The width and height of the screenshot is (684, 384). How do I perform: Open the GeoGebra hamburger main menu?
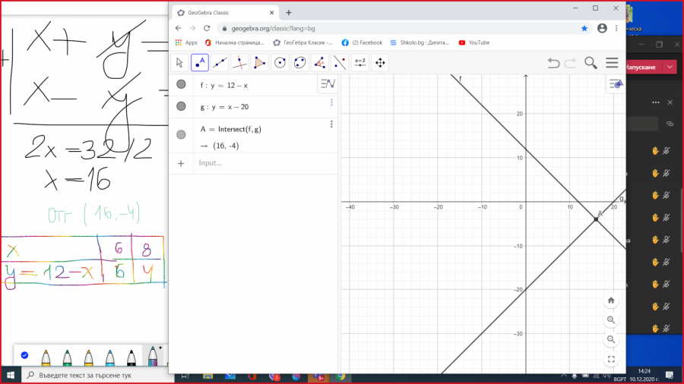point(612,63)
